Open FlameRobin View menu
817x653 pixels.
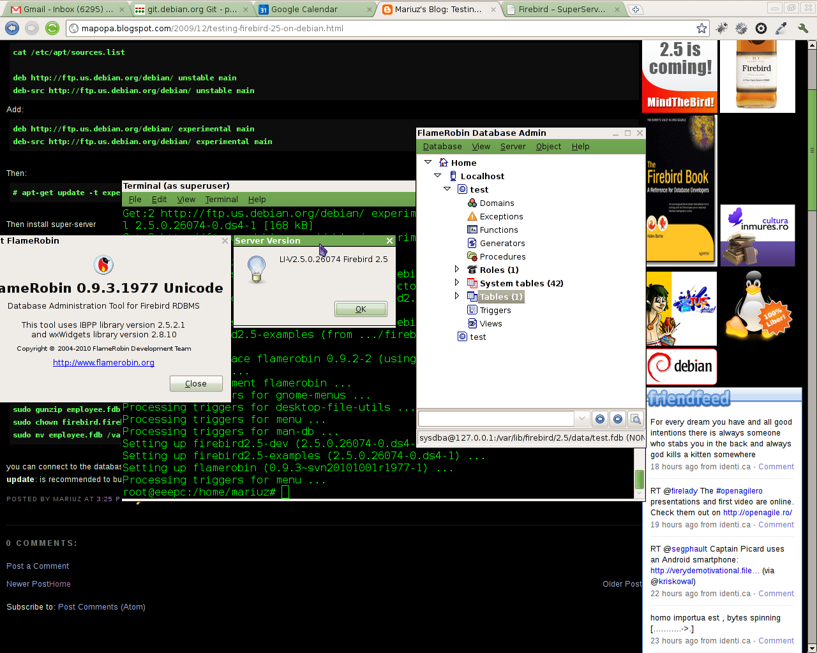point(481,147)
